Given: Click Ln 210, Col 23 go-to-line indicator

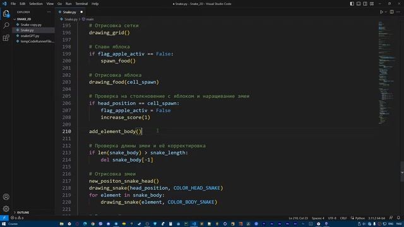Looking at the screenshot, I should click(x=298, y=218).
